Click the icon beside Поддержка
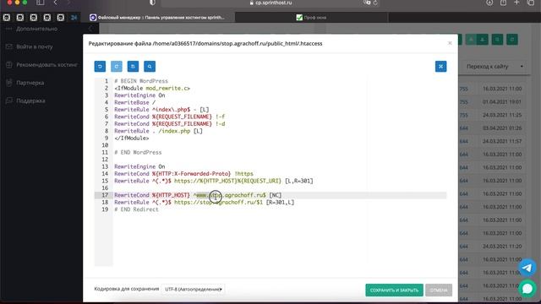Viewport: 541px width, 304px height. (x=9, y=100)
